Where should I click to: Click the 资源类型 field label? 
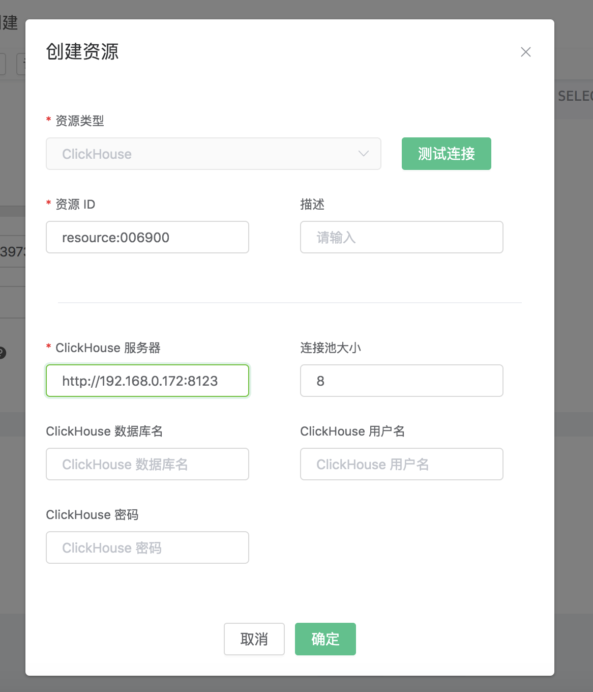point(79,121)
